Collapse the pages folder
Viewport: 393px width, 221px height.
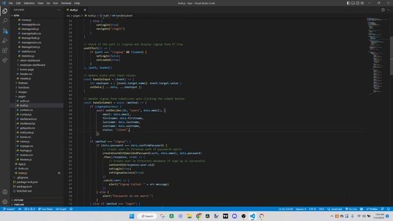tap(21, 96)
